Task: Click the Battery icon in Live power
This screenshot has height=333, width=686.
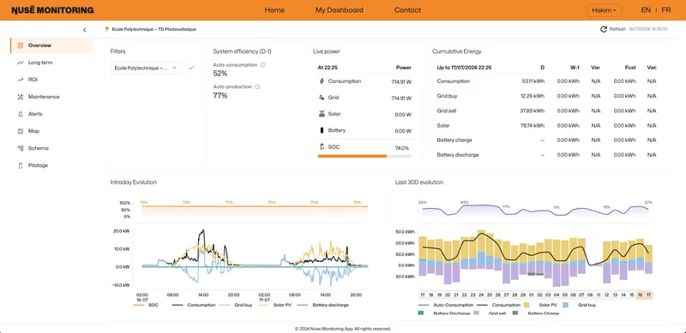Action: (322, 130)
